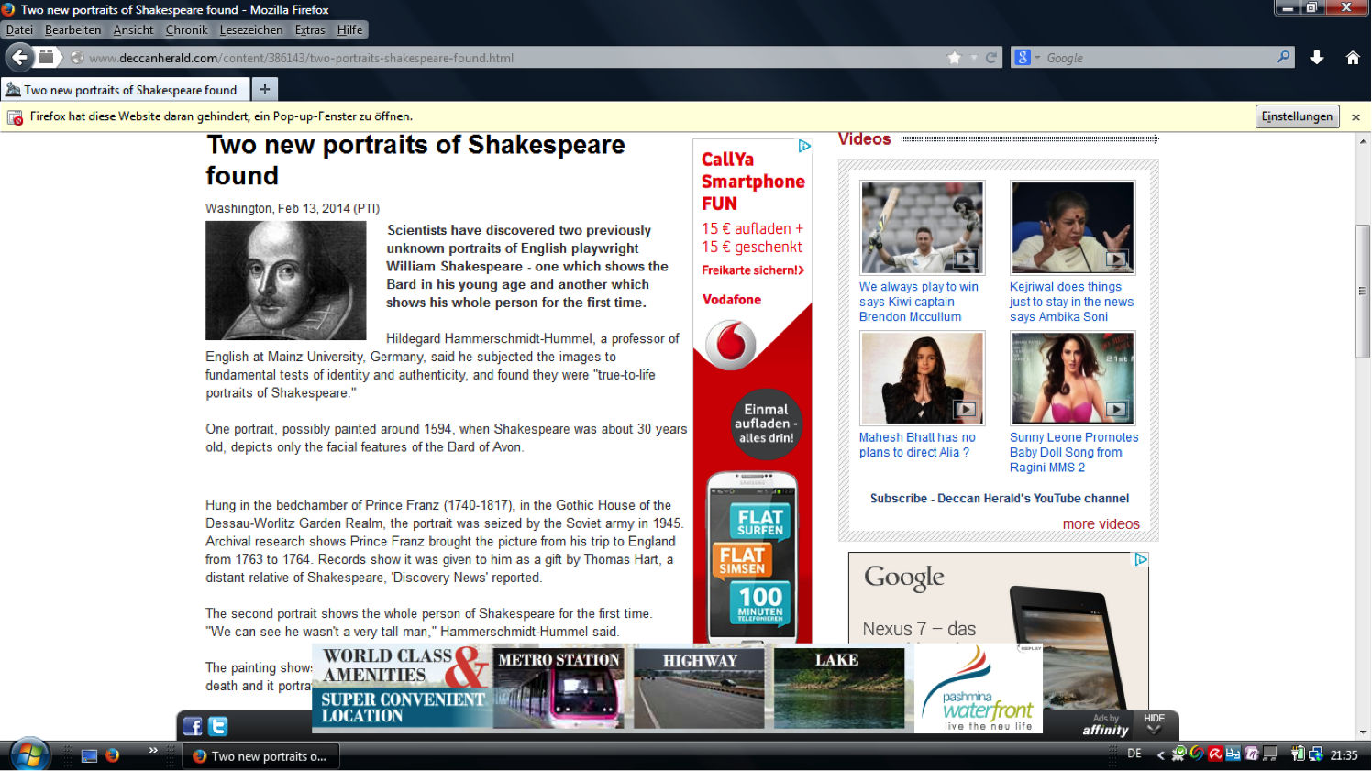1372x771 pixels.
Task: Go to the Firefox home page icon
Action: pos(1353,58)
